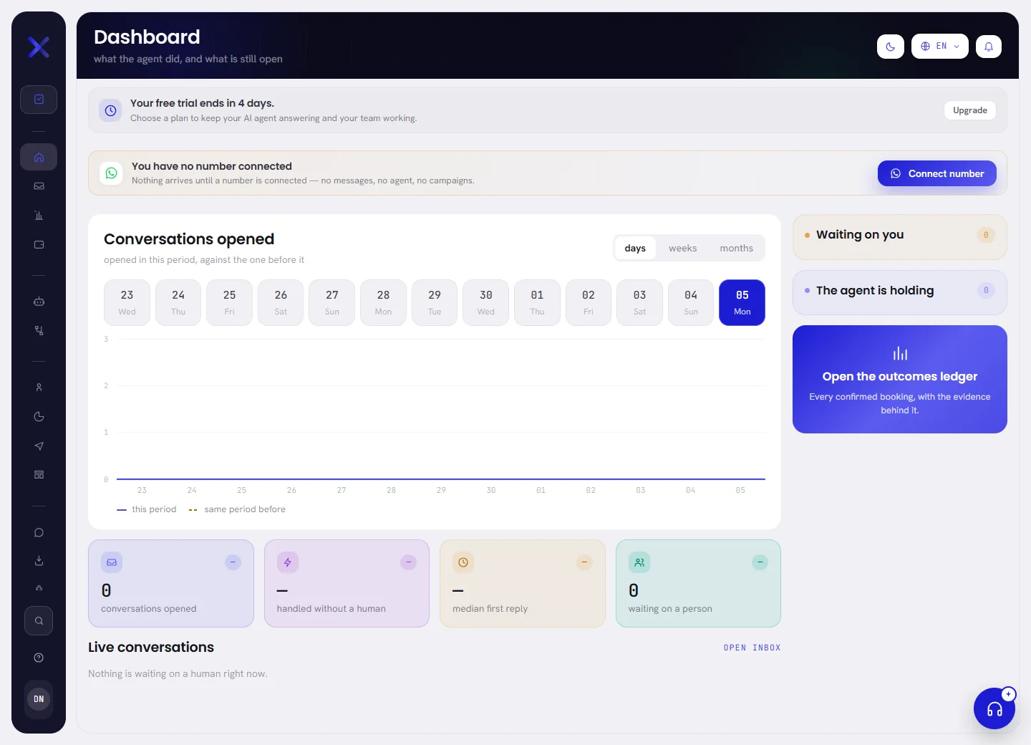
Task: Open the person contacts sidebar icon
Action: [x=39, y=388]
